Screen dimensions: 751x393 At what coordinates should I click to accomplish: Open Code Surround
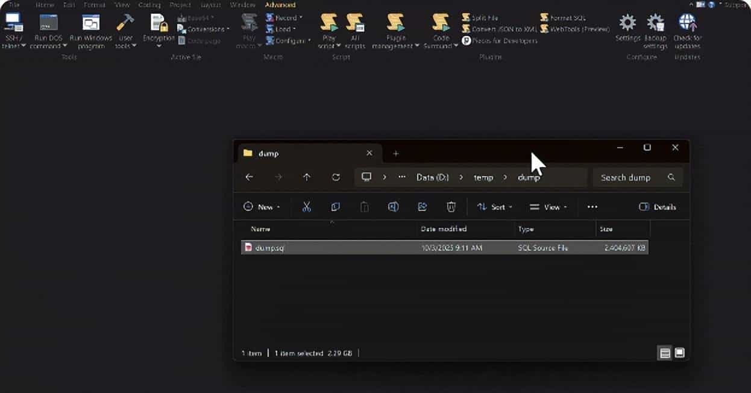(x=441, y=29)
